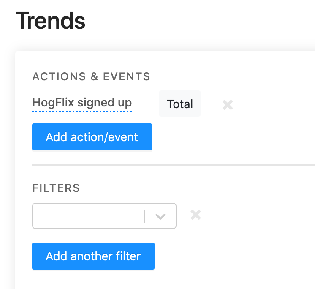Delete the empty filter row
315x289 pixels.
[x=196, y=215]
